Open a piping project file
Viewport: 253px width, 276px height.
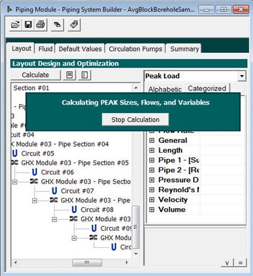[x=16, y=25]
